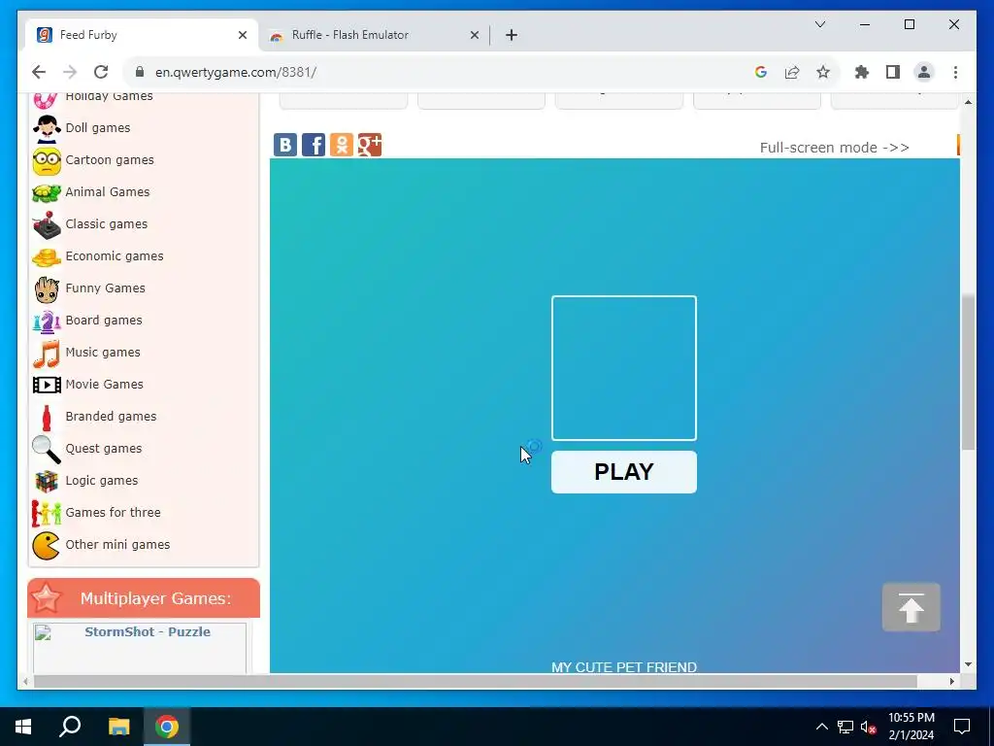994x746 pixels.
Task: Click the Classic games joystick icon
Action: tap(47, 224)
